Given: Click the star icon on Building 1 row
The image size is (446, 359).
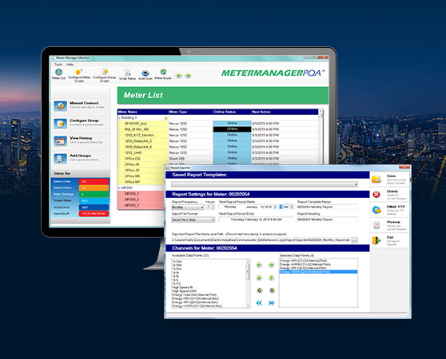Looking at the screenshot, I should [x=165, y=118].
